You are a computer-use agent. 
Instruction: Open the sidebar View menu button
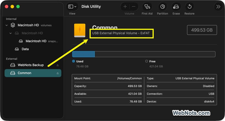click(72, 7)
